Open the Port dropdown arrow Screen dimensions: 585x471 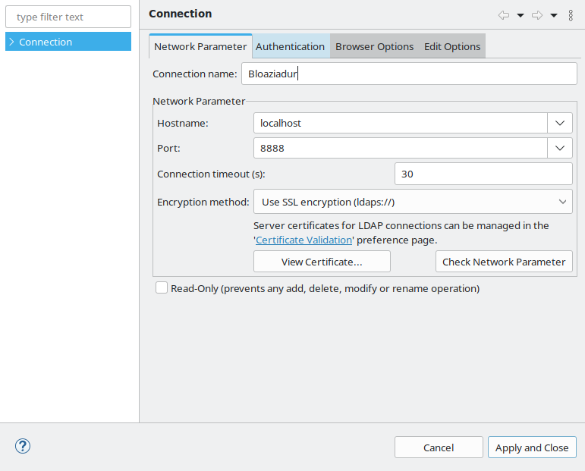pyautogui.click(x=560, y=148)
